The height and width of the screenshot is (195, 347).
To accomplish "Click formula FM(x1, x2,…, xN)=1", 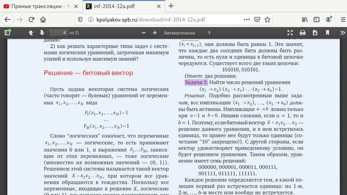I will pyautogui.click(x=106, y=126).
